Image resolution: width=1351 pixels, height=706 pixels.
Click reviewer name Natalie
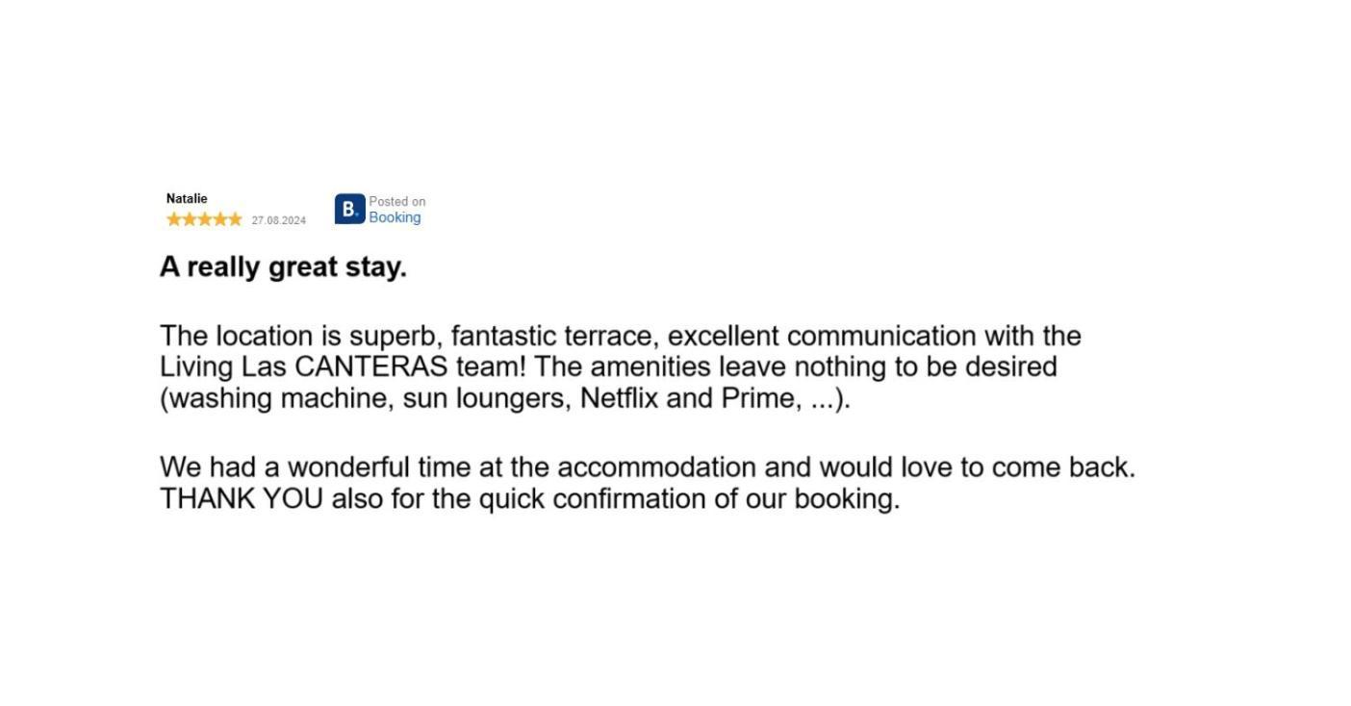187,198
